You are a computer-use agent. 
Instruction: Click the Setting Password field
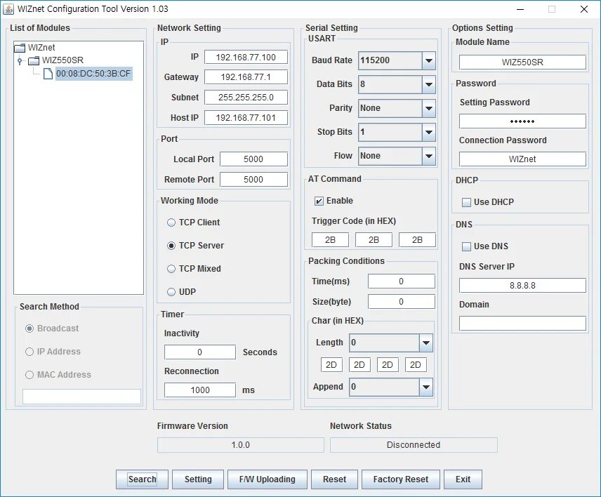pyautogui.click(x=522, y=121)
